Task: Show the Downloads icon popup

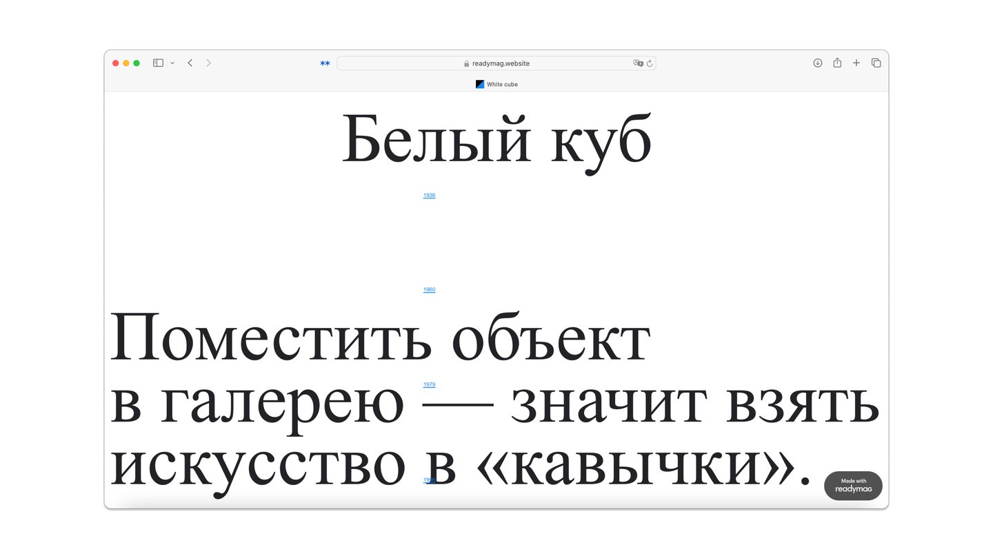Action: pyautogui.click(x=818, y=63)
